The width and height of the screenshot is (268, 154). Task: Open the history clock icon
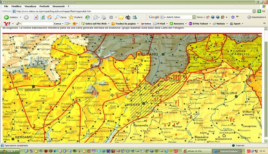click(88, 17)
